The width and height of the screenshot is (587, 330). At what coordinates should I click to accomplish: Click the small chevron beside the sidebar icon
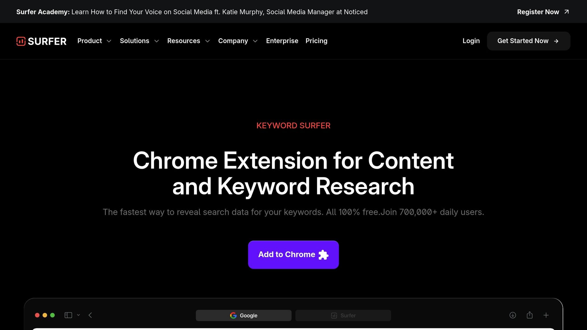point(79,315)
